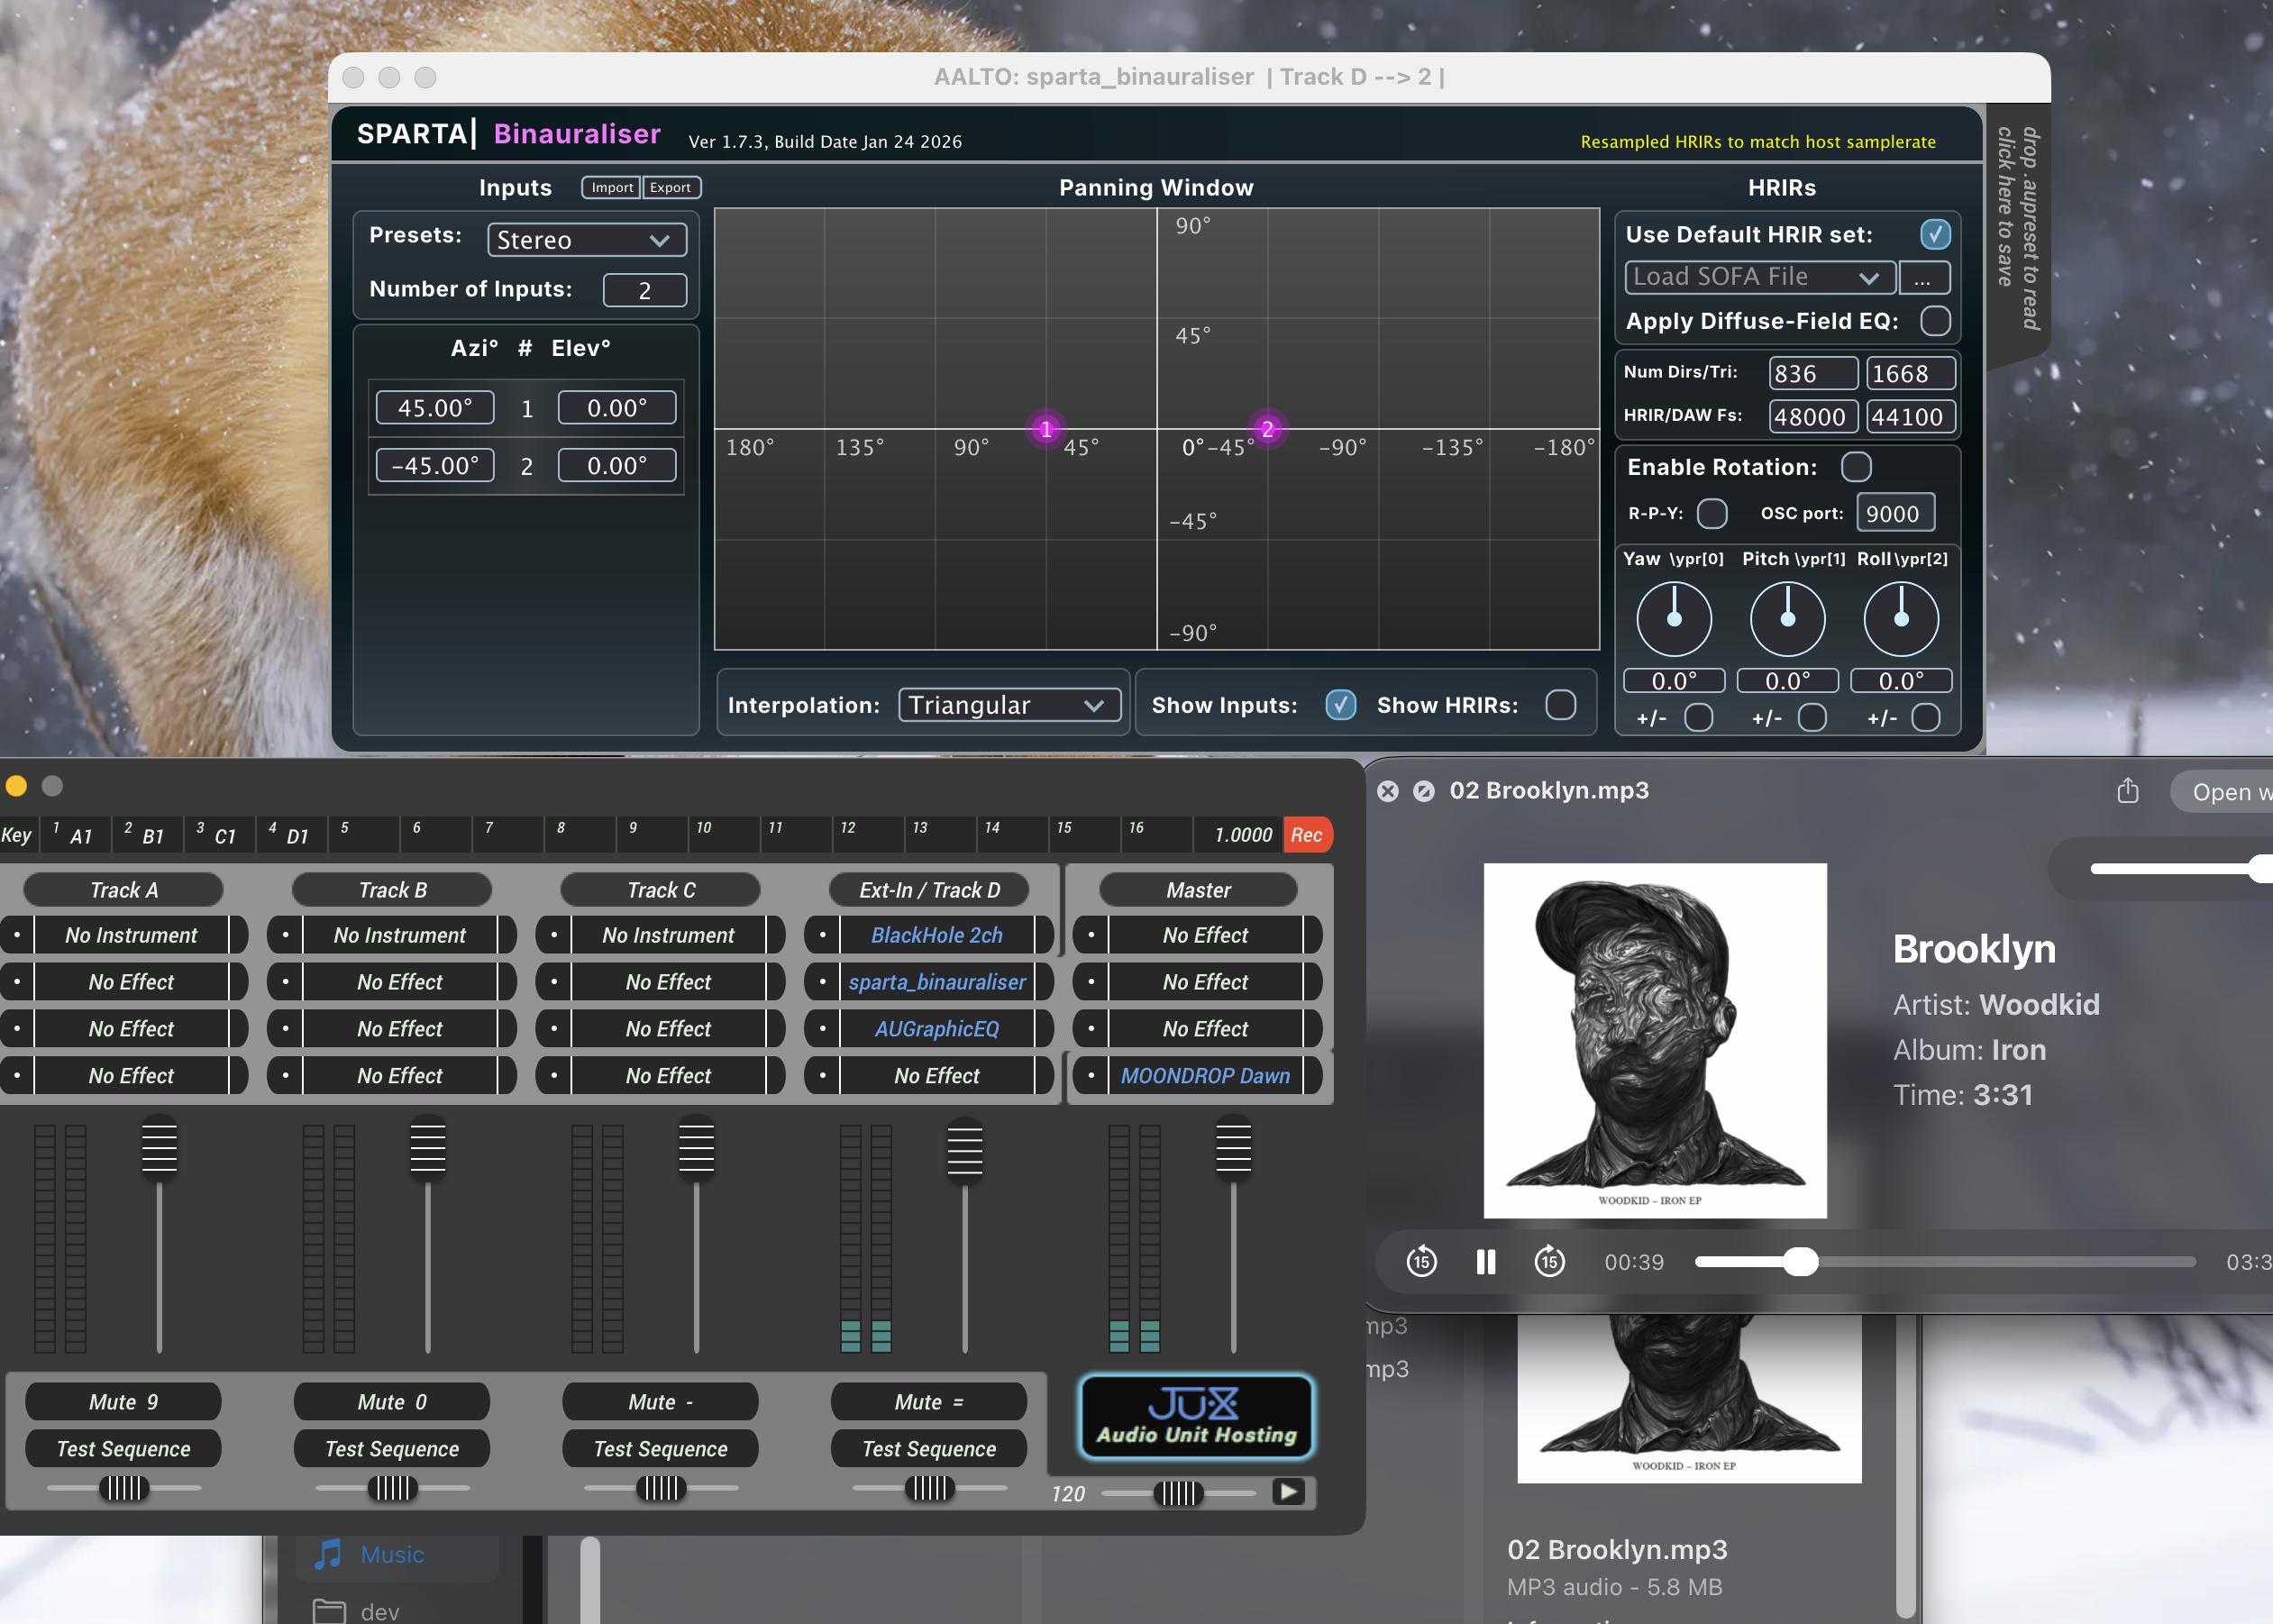The width and height of the screenshot is (2273, 1624).
Task: Click the handle right of AUGraphicEQ slot
Action: point(1044,1029)
